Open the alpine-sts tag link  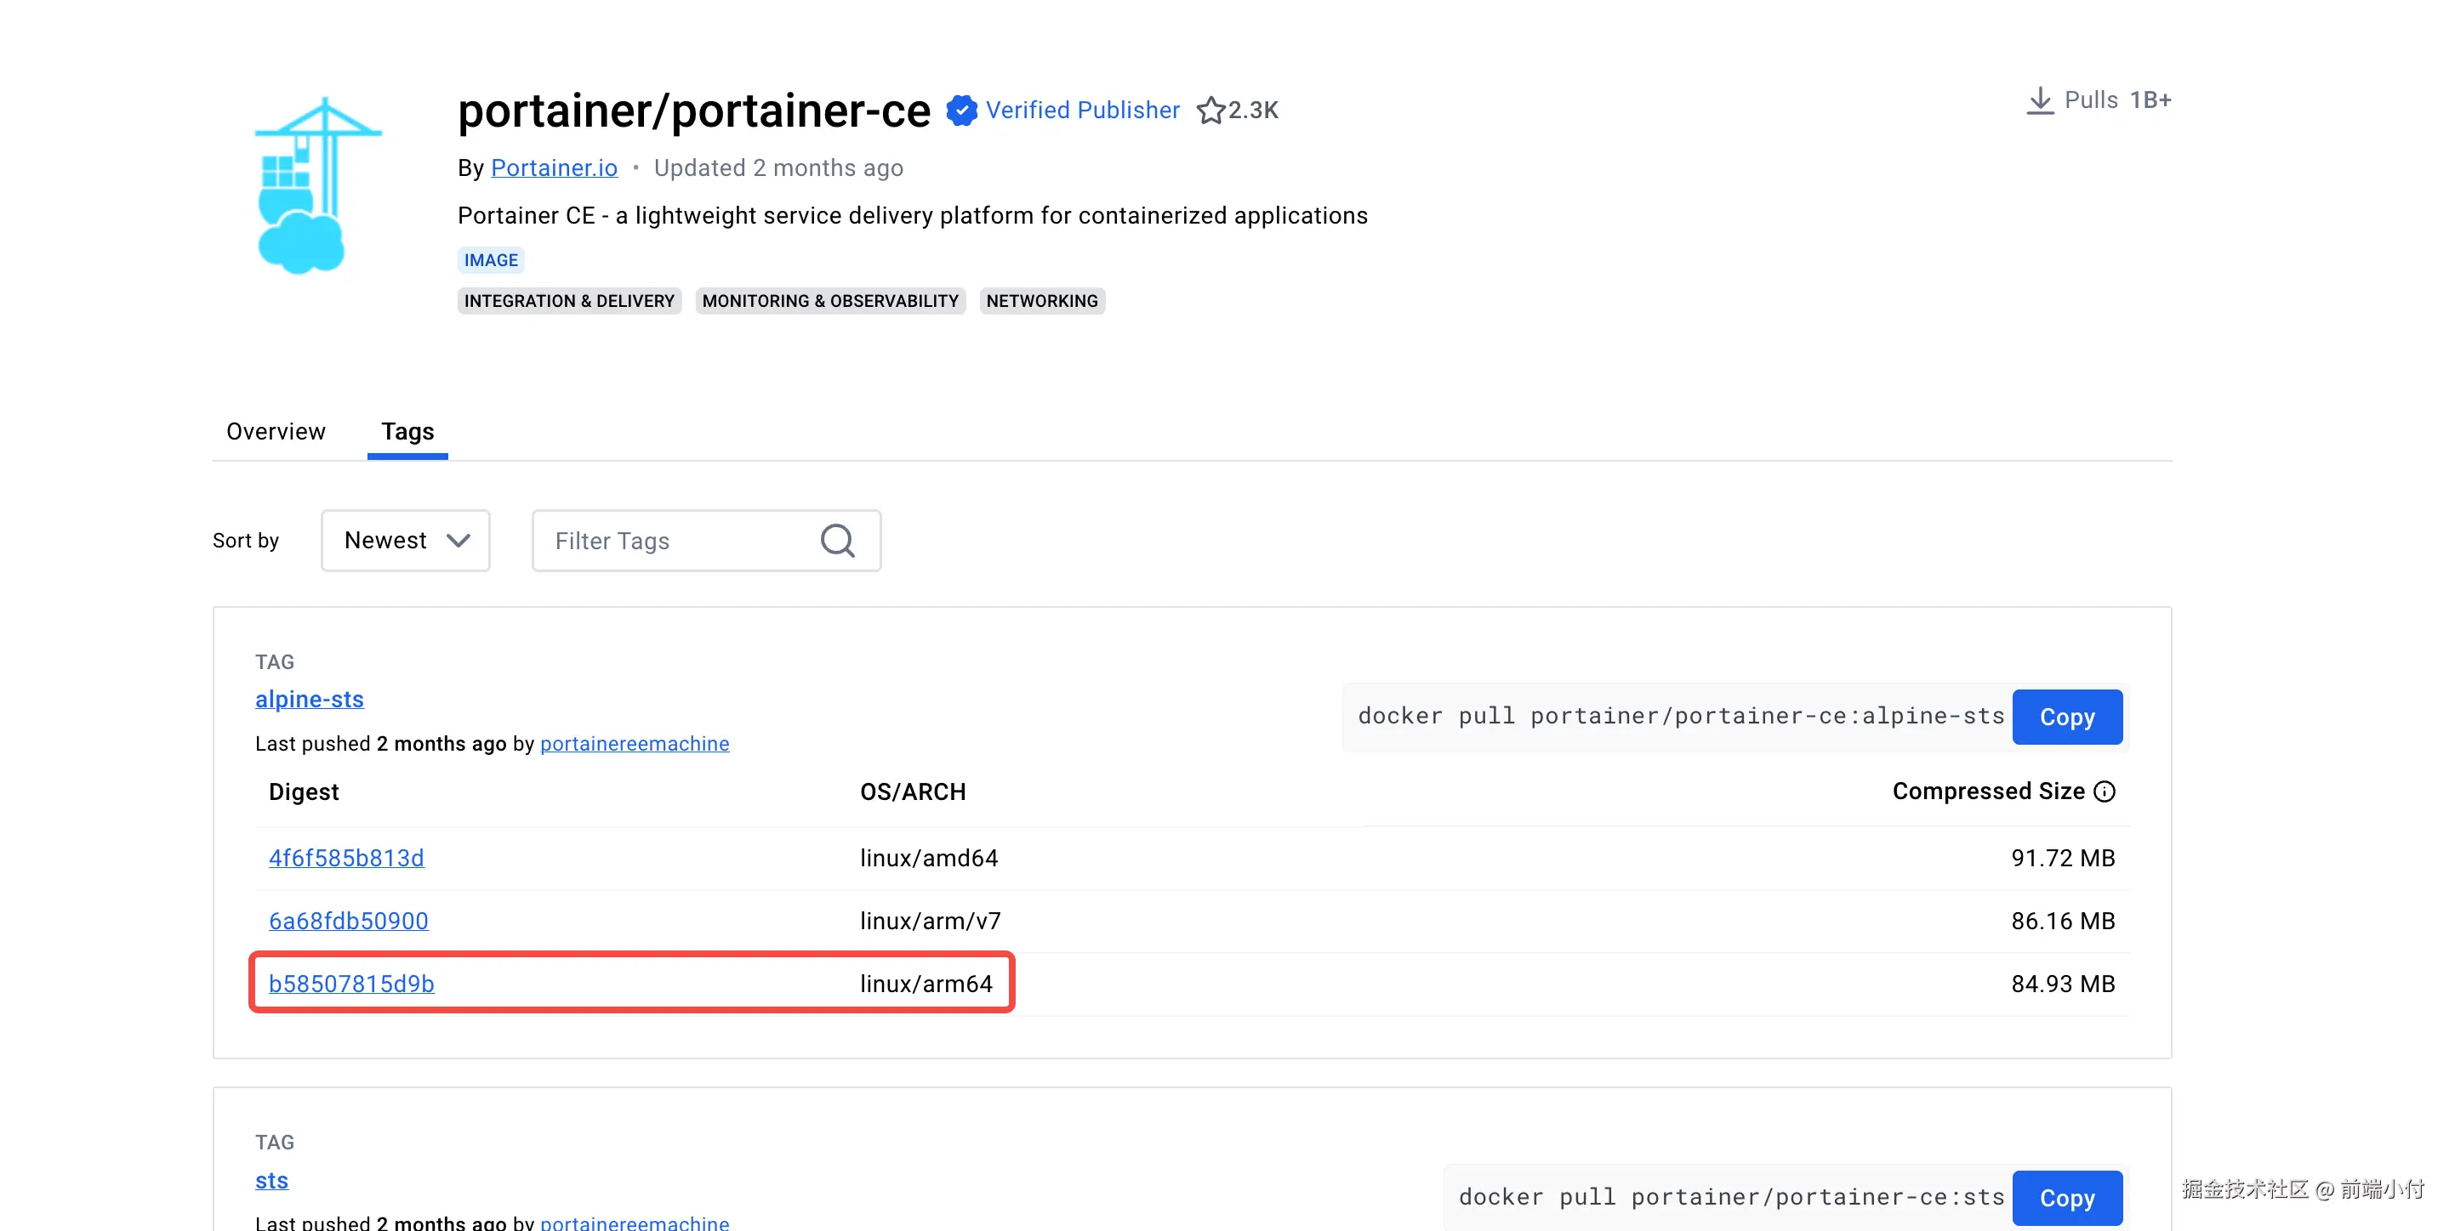309,700
